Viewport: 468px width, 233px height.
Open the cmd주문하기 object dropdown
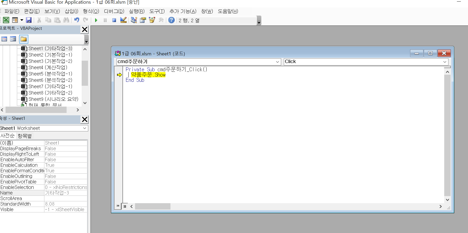[x=277, y=62]
